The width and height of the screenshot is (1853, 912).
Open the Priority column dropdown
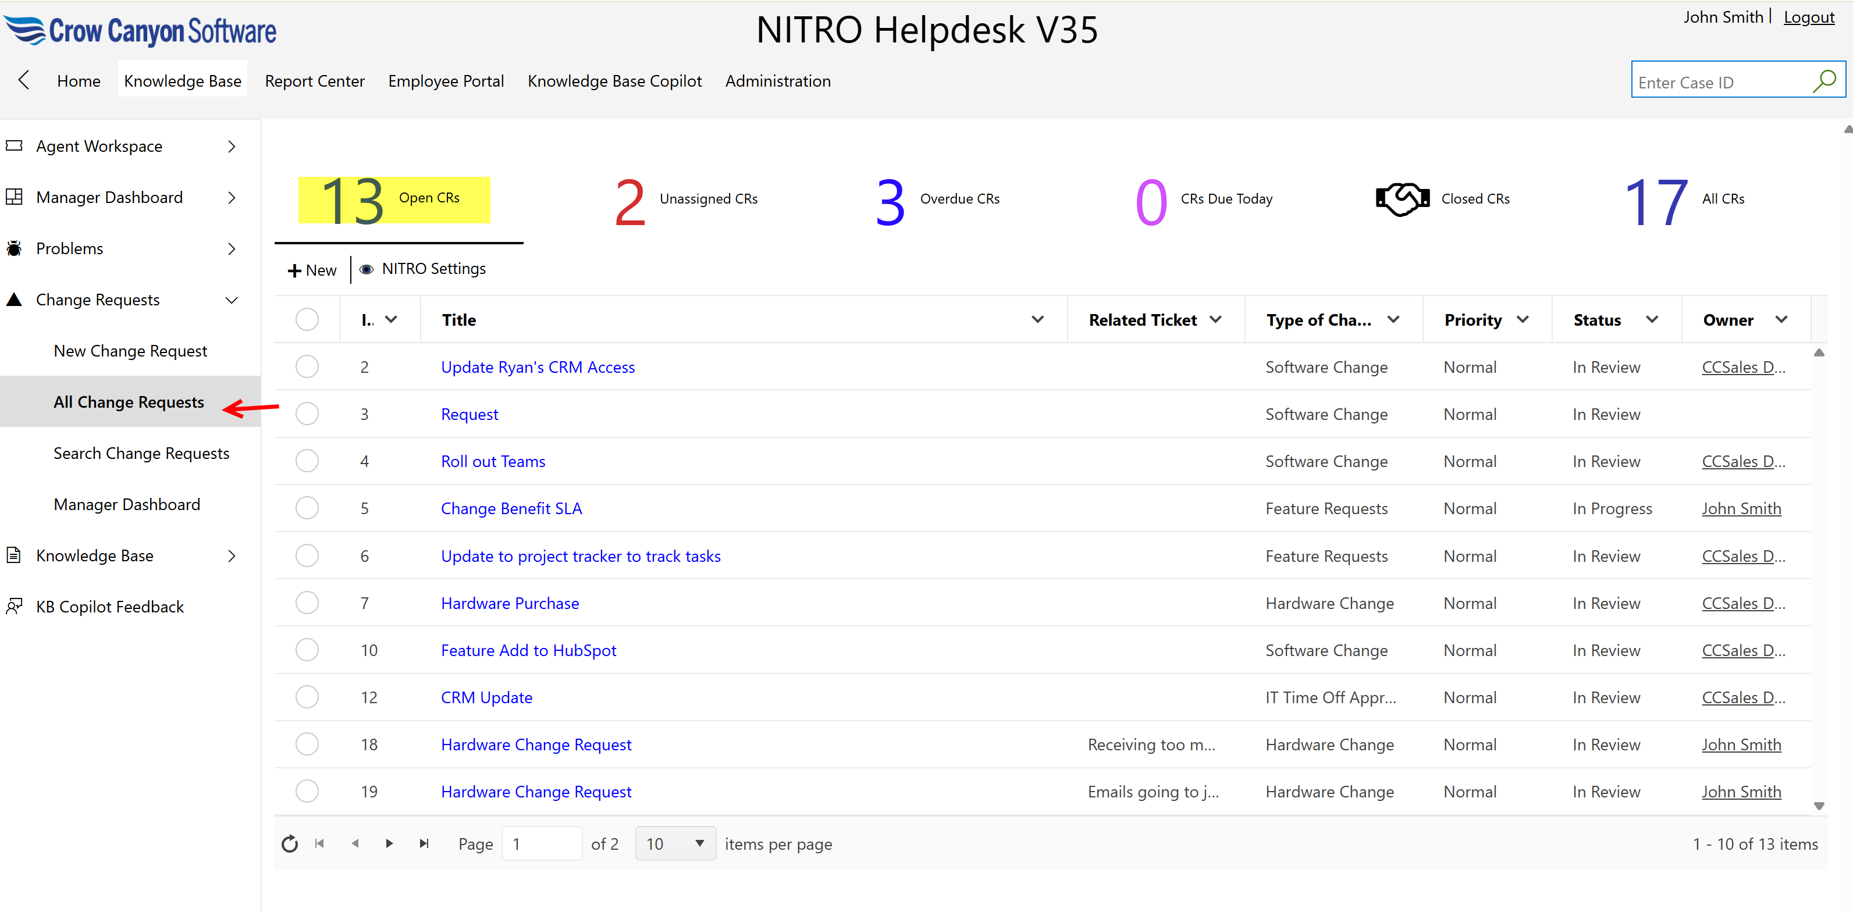click(x=1524, y=319)
